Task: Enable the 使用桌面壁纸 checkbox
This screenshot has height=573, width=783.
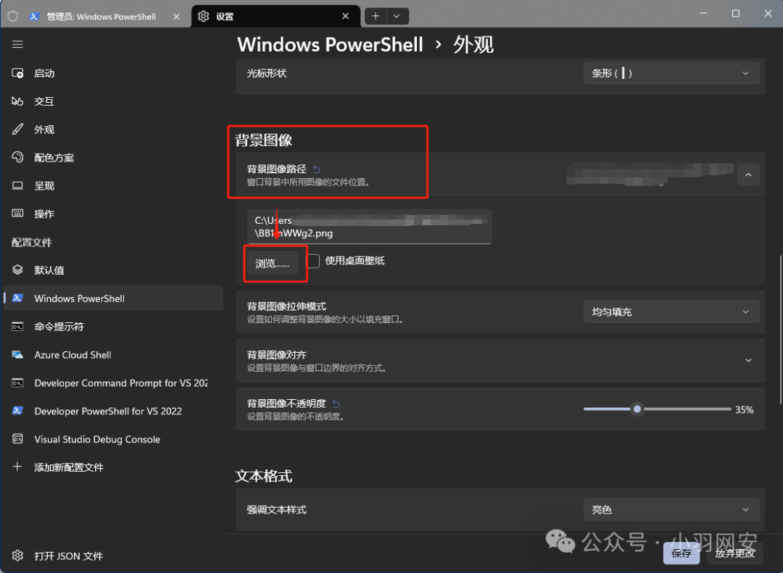Action: (312, 261)
